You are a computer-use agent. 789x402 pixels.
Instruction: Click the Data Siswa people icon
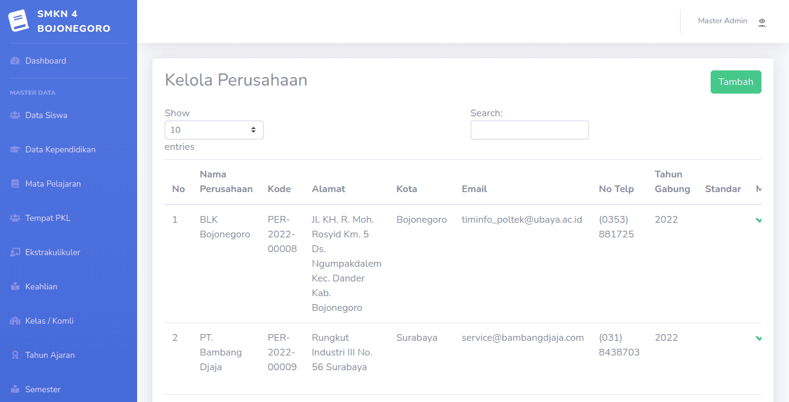coord(15,116)
